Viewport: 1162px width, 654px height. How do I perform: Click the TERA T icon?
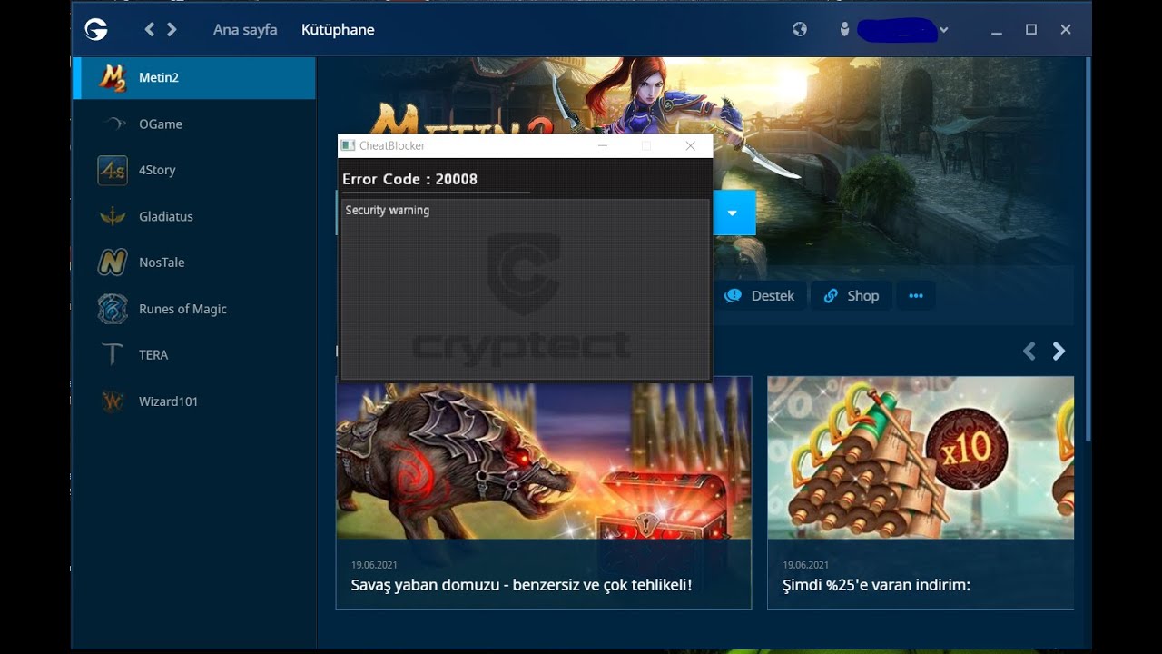[x=113, y=355]
